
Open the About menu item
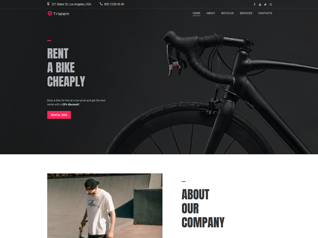211,13
